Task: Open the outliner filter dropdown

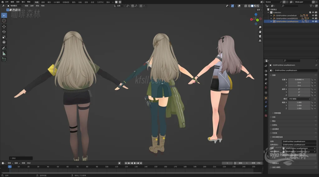Action: point(312,6)
